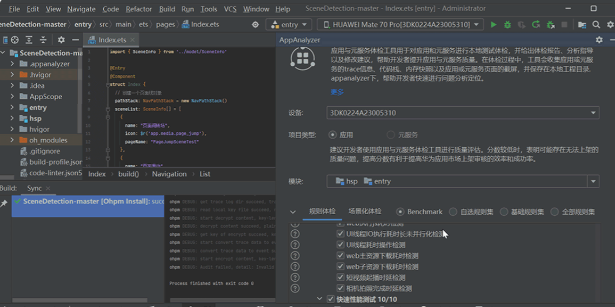Screen dimensions: 615x307
Task: Switch to the 场景化体检 tab
Action: [365, 212]
